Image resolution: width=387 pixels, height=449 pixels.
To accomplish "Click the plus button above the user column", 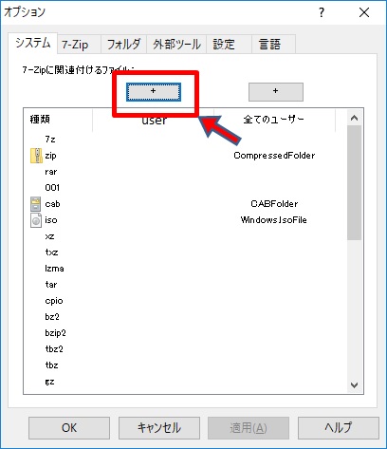I will [154, 92].
